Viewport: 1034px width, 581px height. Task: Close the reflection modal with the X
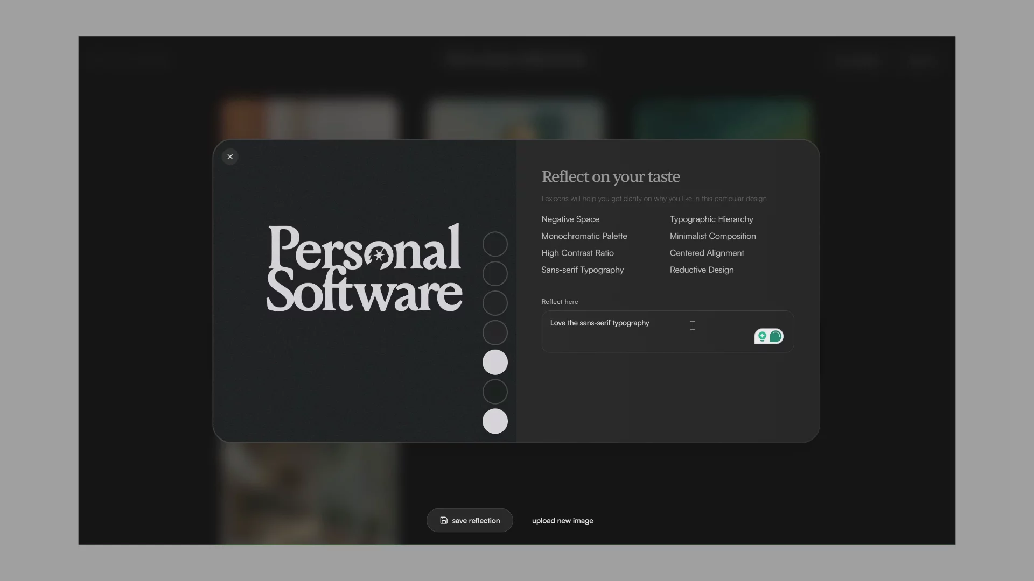click(230, 157)
